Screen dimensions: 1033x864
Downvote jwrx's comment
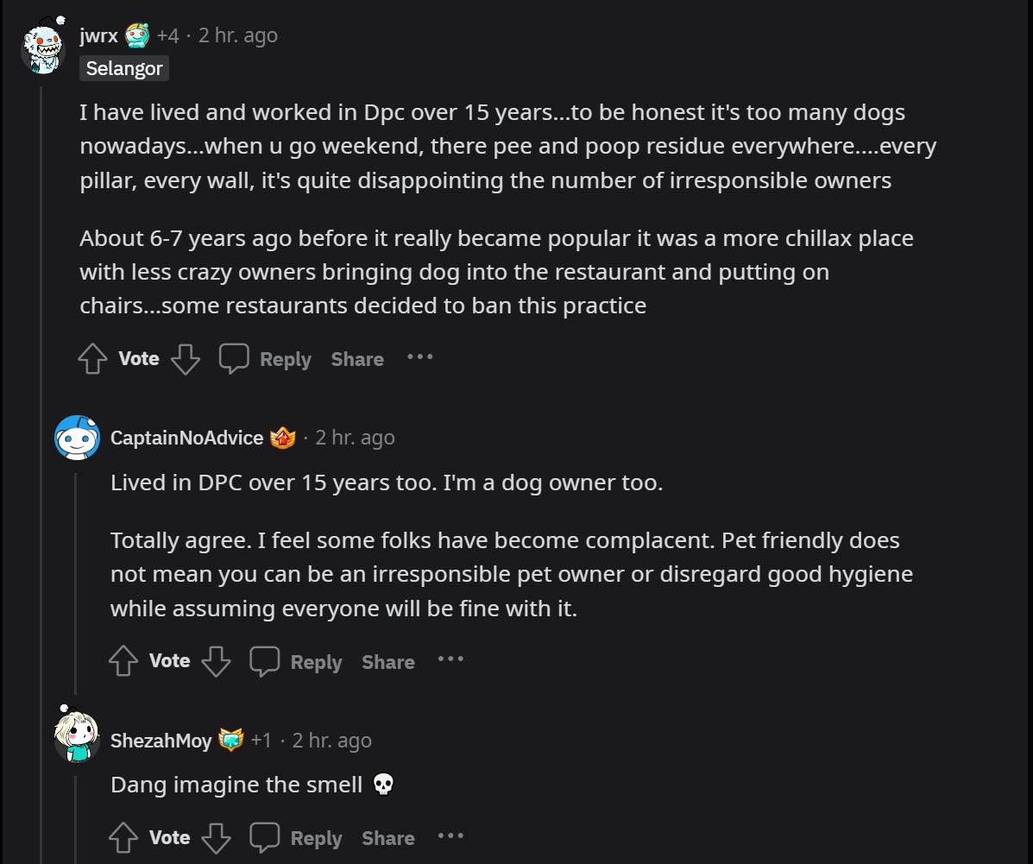coord(186,359)
